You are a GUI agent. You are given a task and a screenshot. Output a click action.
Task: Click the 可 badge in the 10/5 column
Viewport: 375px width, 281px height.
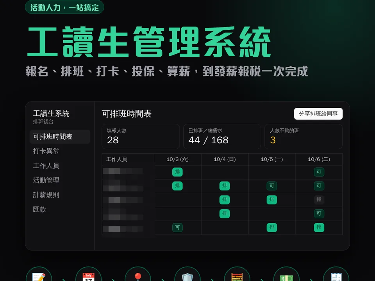click(272, 186)
